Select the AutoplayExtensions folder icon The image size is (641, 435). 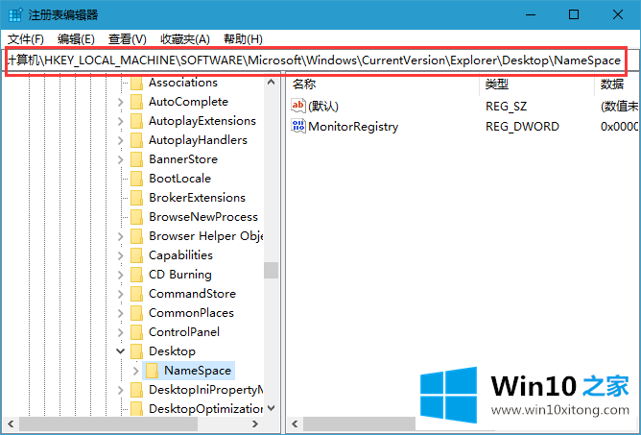click(136, 121)
